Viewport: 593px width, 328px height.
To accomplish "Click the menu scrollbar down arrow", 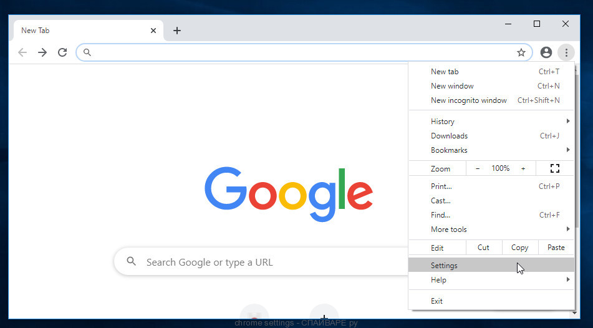I will [575, 313].
